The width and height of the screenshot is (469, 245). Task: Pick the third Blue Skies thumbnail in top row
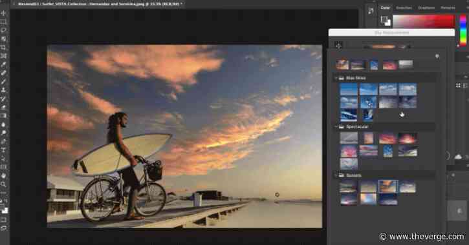point(387,89)
